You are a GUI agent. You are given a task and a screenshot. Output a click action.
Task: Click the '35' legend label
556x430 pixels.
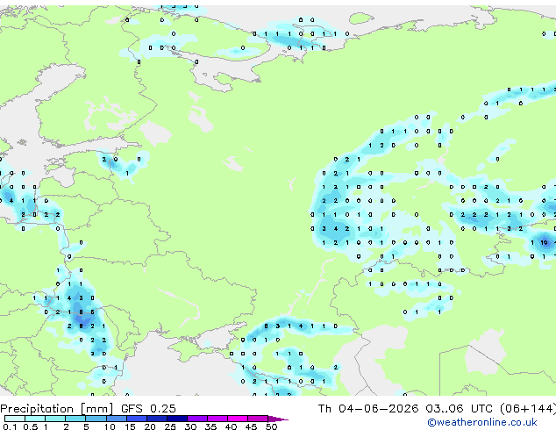210,426
